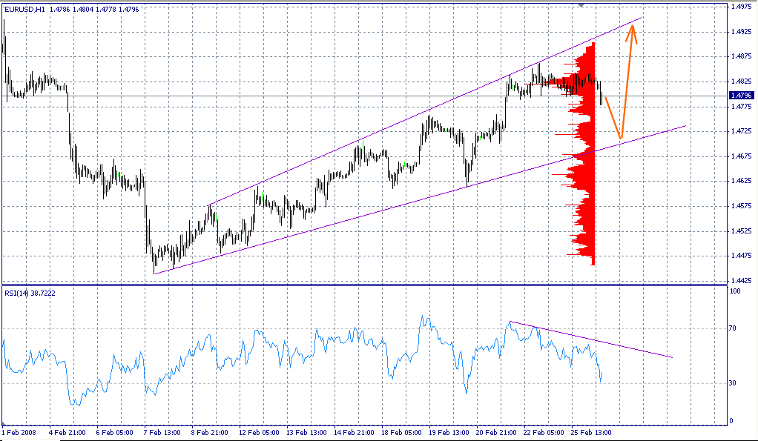
Task: Click the separator between chart and RSI panel
Action: [371, 284]
